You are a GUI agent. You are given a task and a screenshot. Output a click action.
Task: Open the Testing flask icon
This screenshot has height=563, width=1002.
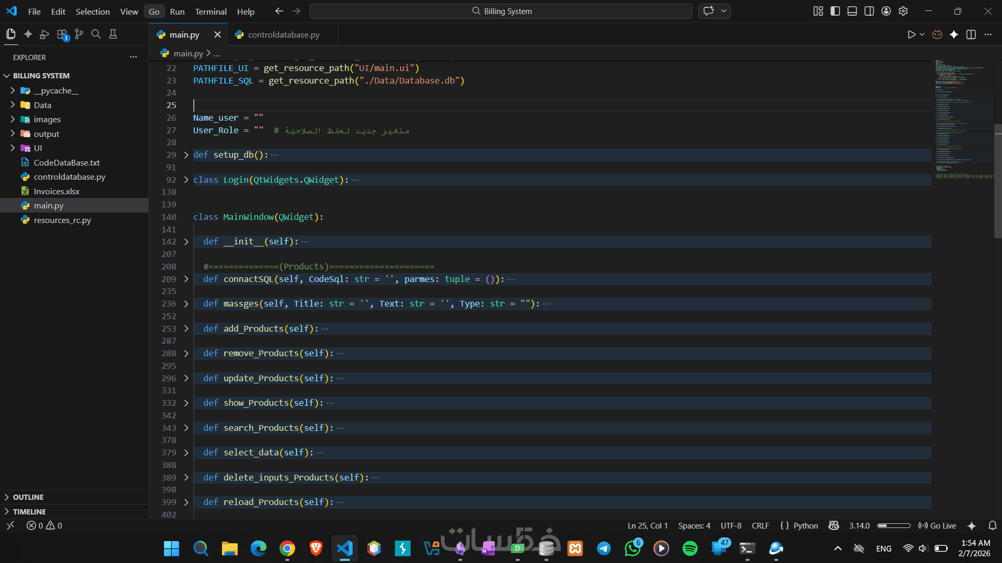pos(113,34)
